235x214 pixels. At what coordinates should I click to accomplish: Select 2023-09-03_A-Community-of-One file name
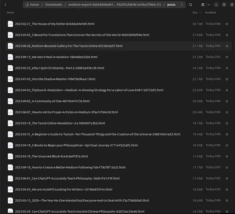(x=52, y=101)
